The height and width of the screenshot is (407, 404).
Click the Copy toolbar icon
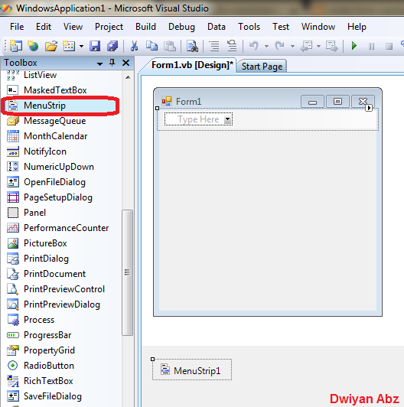(151, 46)
